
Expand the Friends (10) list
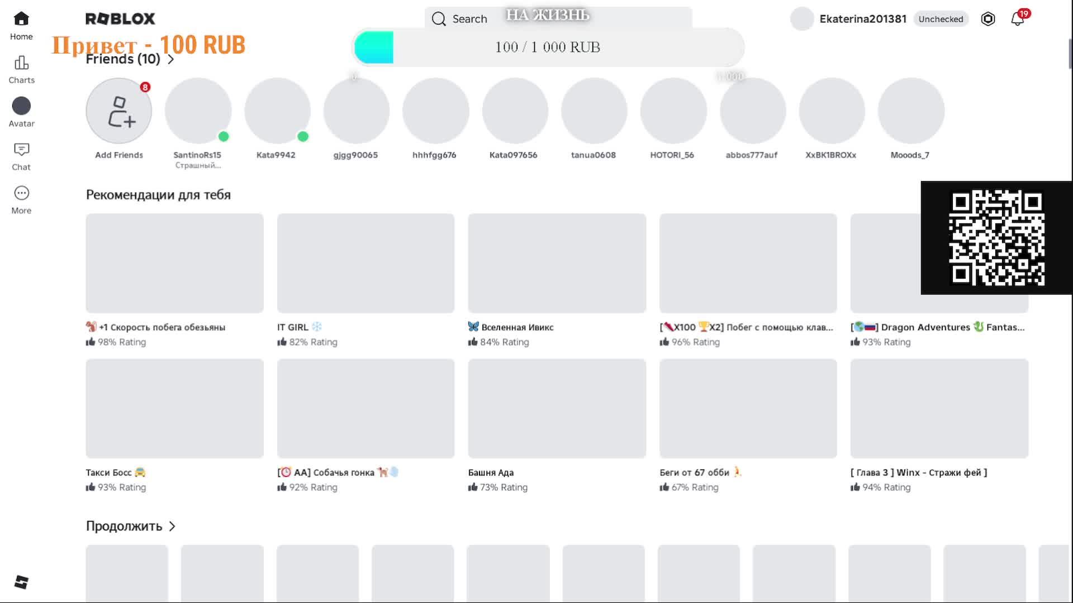point(130,59)
